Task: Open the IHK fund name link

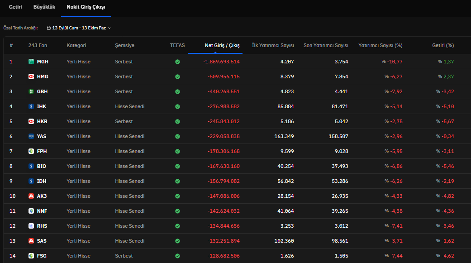Action: [x=42, y=106]
